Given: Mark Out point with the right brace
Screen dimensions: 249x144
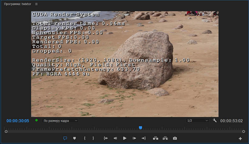Looking at the screenshot, I should [x=93, y=138].
